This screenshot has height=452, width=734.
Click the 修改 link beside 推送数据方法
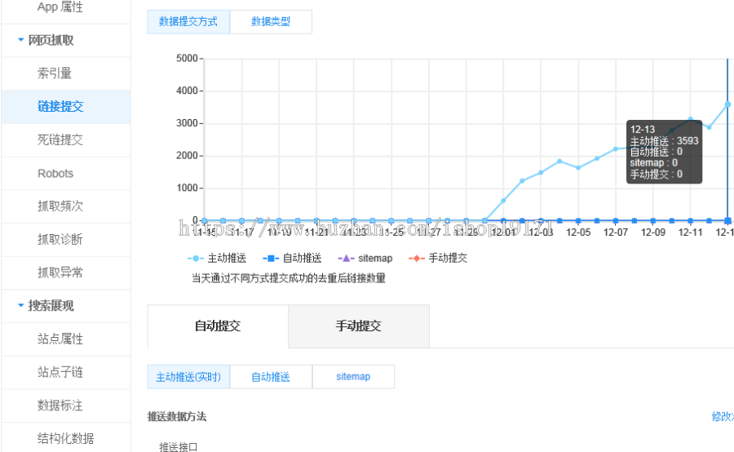(723, 416)
